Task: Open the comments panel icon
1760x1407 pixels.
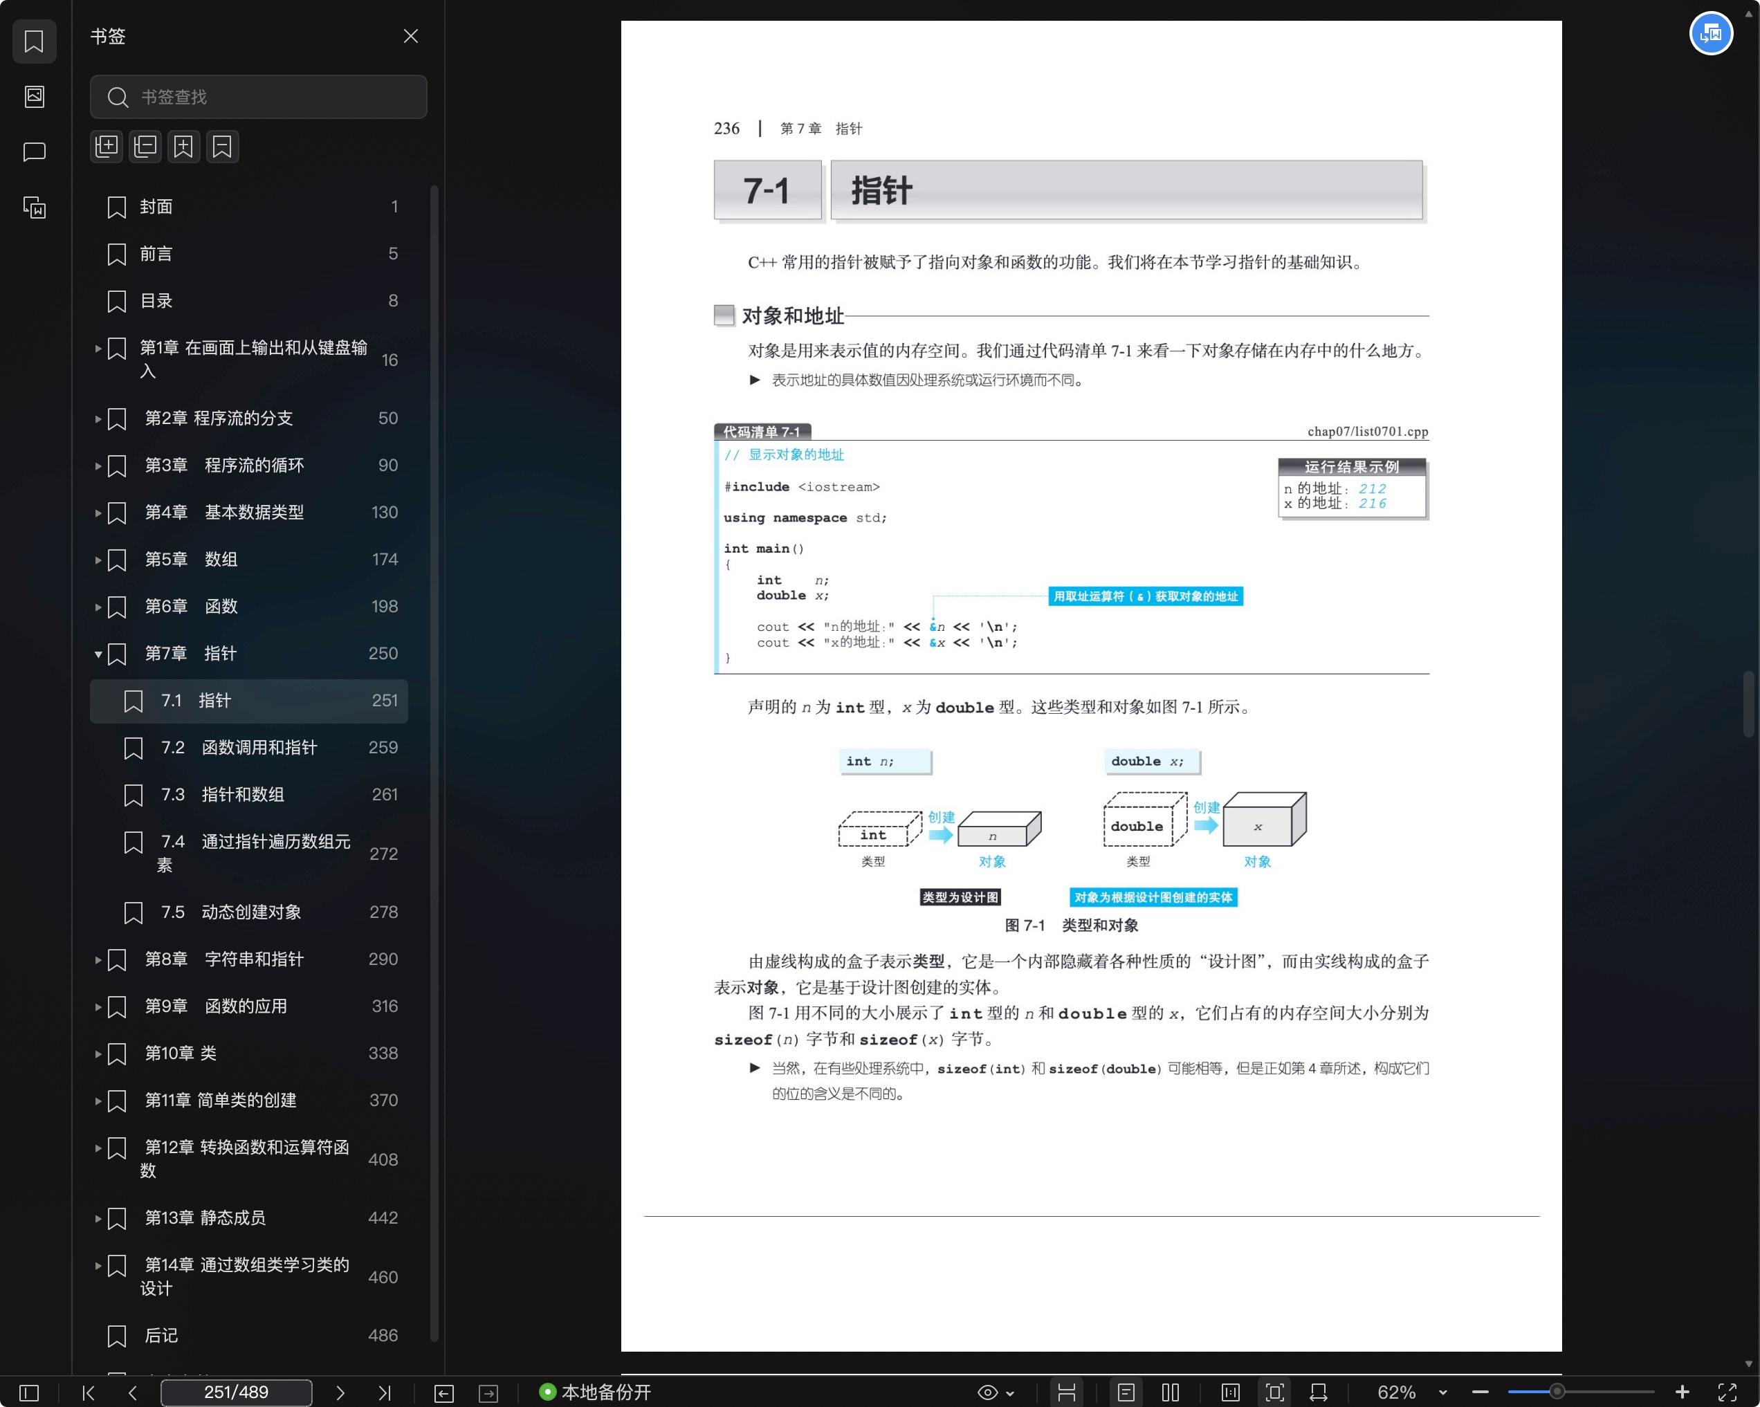Action: (x=35, y=151)
